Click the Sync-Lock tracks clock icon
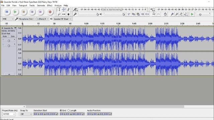Image resolution: width=214 pixels, height=120 pixels. click(x=165, y=14)
